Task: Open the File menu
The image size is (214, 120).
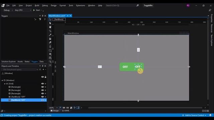Action: (x=8, y=5)
